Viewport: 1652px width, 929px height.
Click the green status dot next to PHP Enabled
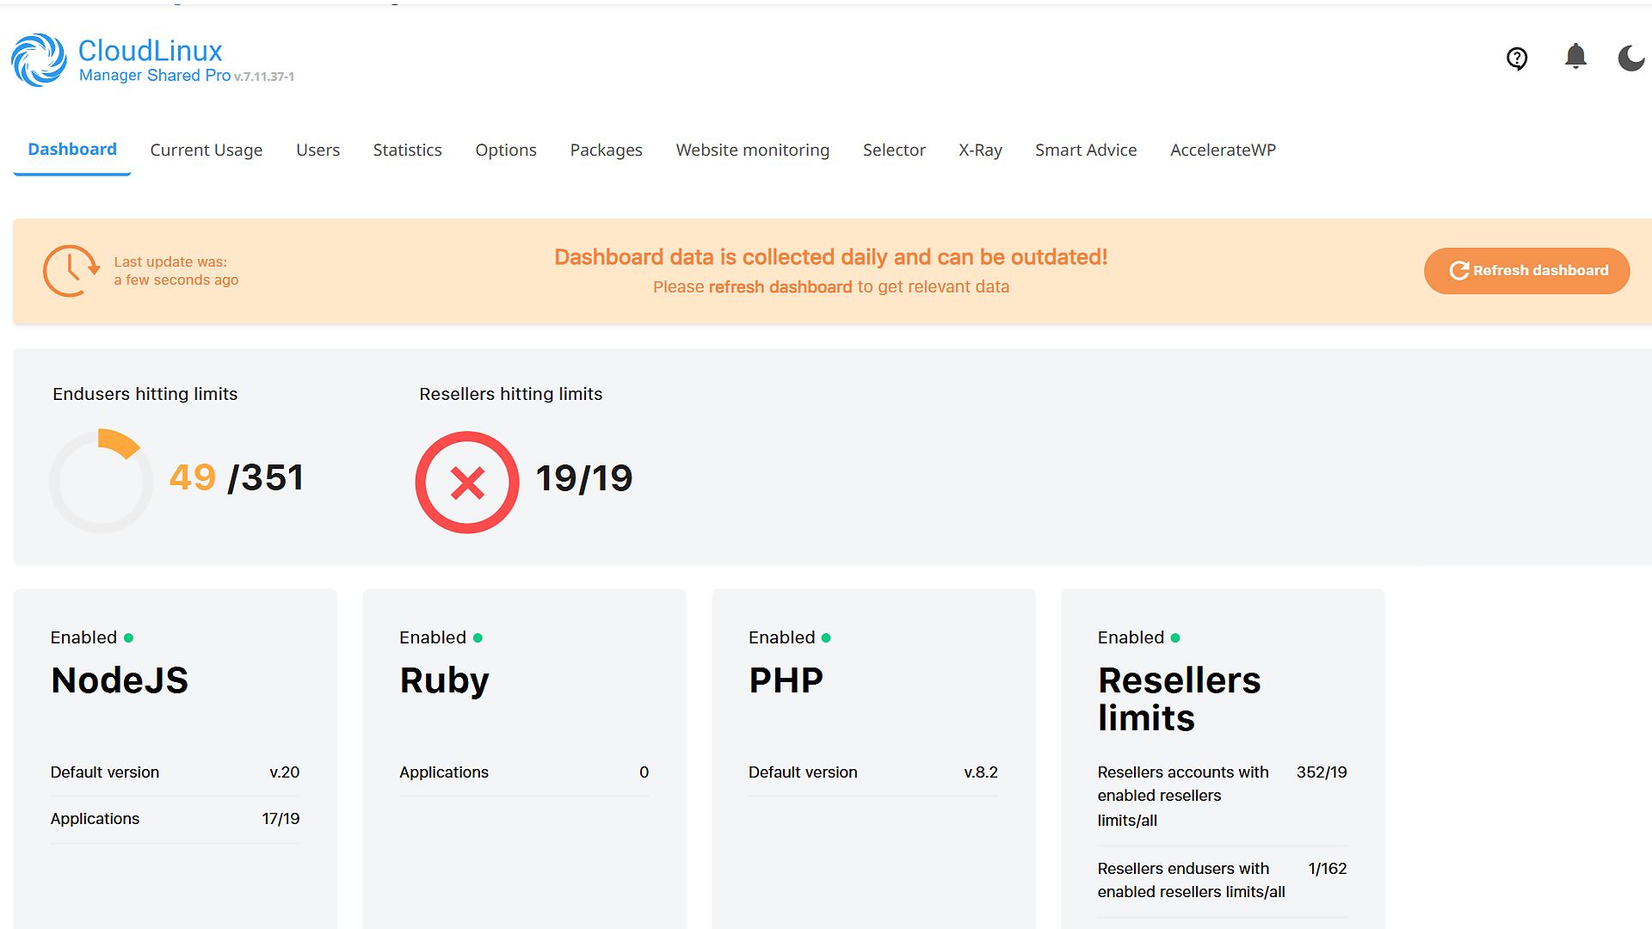click(826, 638)
